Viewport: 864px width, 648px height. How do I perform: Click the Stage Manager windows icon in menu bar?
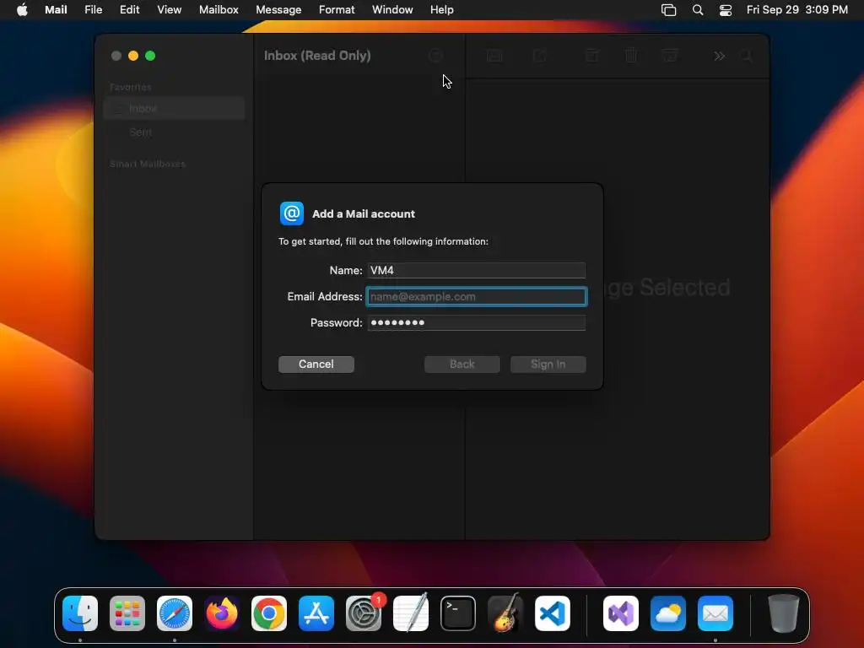point(668,10)
